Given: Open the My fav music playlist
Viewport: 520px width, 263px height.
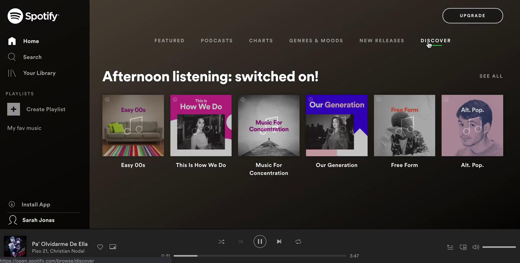Looking at the screenshot, I should [x=24, y=128].
